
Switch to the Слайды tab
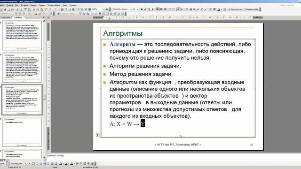pos(18,17)
